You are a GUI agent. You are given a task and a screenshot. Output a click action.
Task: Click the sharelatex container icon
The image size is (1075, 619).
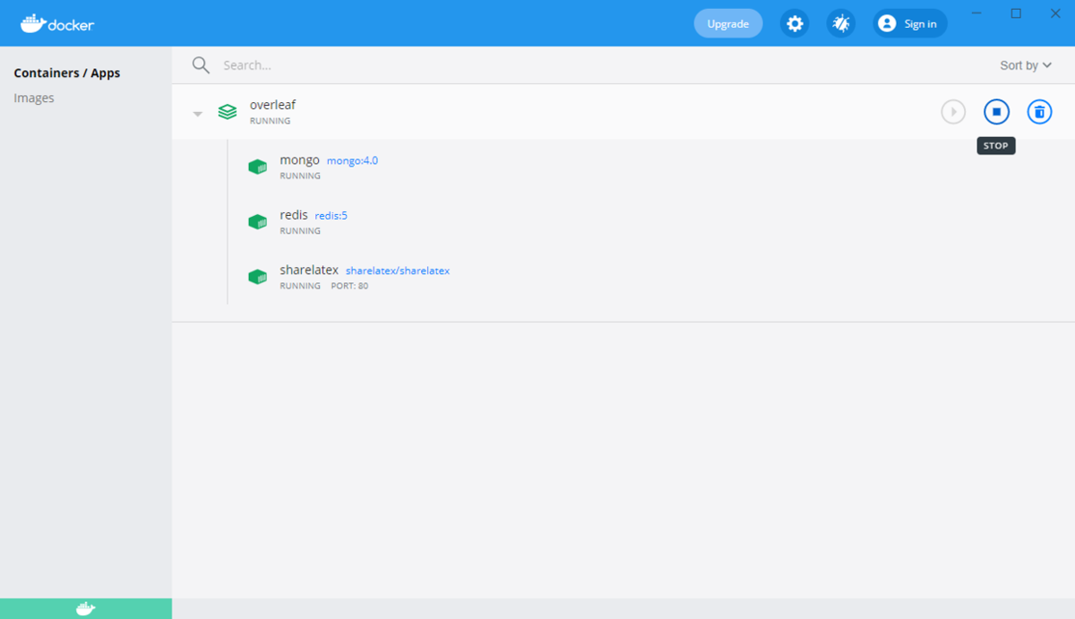pyautogui.click(x=258, y=276)
